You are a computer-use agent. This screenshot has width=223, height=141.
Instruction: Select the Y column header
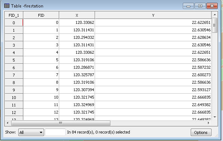(x=153, y=15)
